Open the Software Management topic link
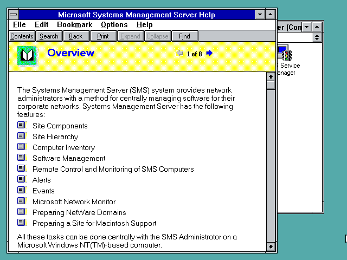The height and width of the screenshot is (260, 347). (x=69, y=158)
